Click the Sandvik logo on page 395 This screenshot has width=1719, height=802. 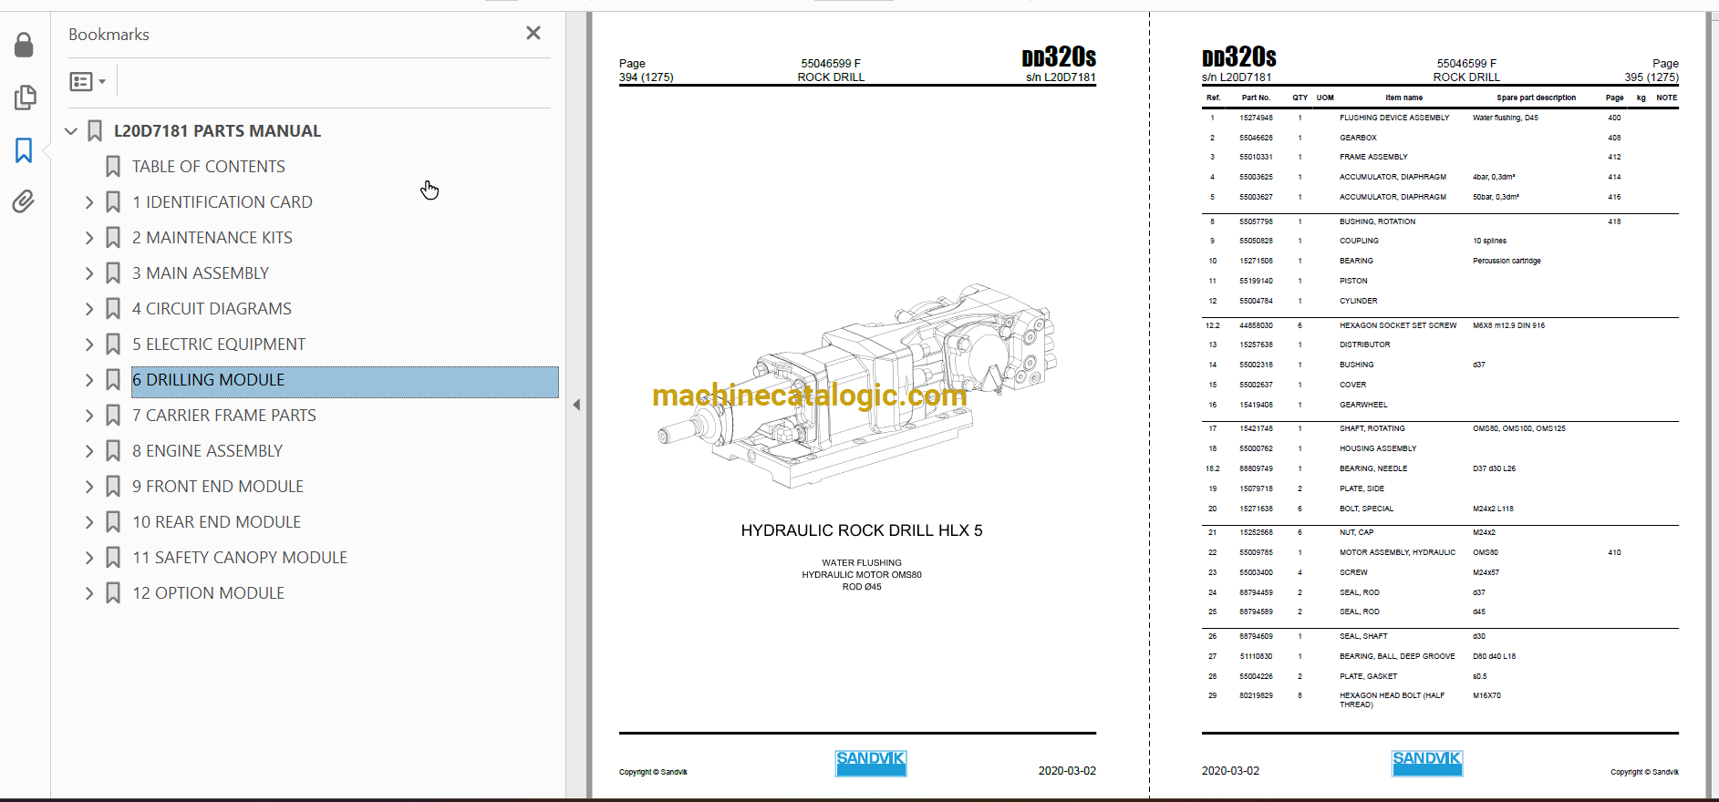1427,763
